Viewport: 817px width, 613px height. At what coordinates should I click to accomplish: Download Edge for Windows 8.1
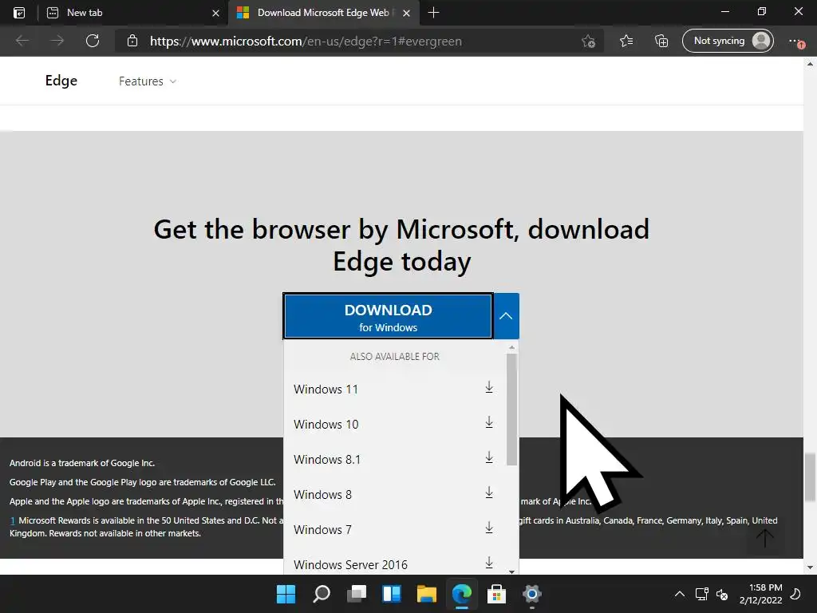489,457
